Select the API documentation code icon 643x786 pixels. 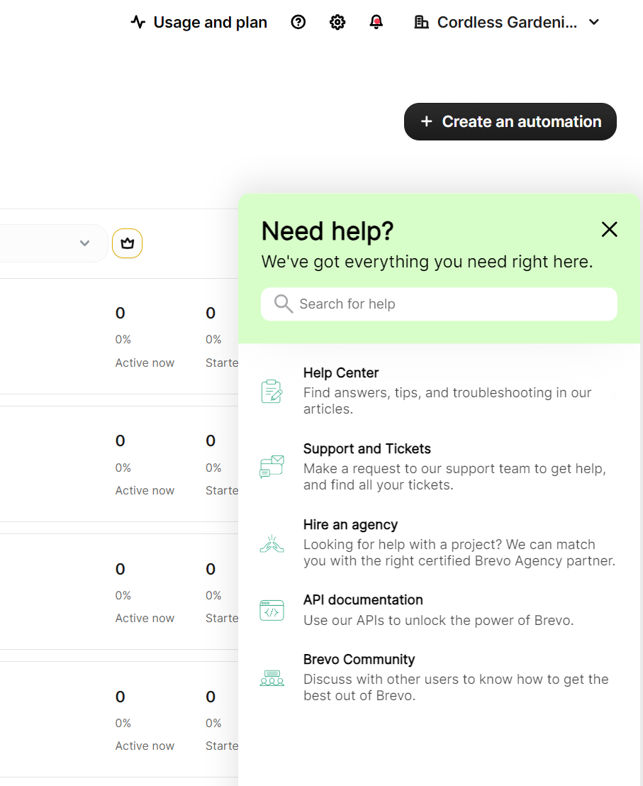[x=272, y=610]
